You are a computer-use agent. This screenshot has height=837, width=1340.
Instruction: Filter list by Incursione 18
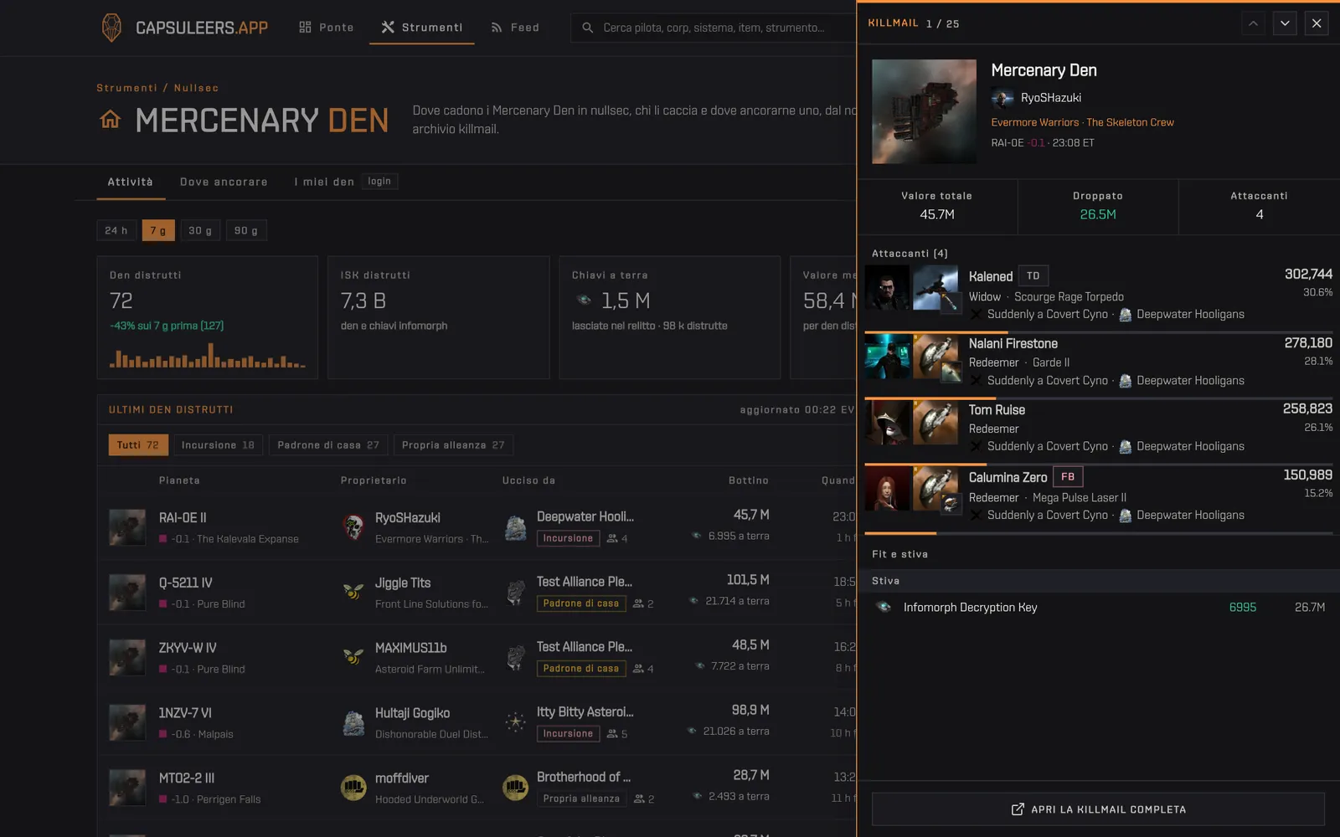click(218, 445)
